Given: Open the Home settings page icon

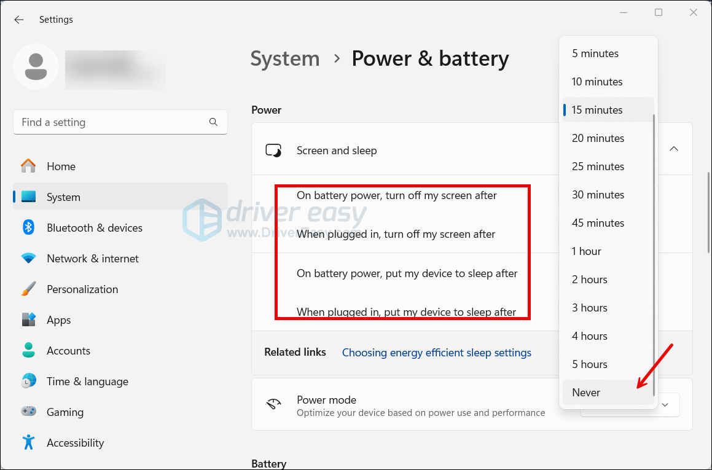Looking at the screenshot, I should [28, 166].
